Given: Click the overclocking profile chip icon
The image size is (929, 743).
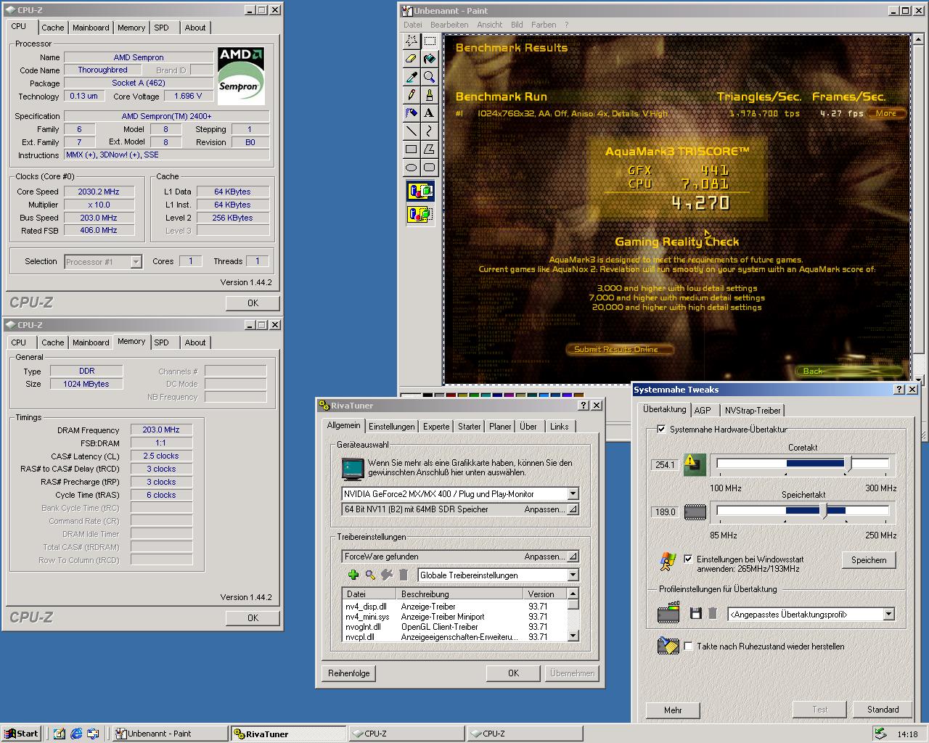Looking at the screenshot, I should click(668, 613).
